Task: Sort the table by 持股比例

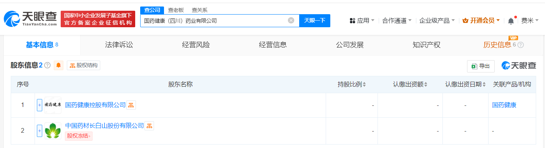Action: [352, 84]
